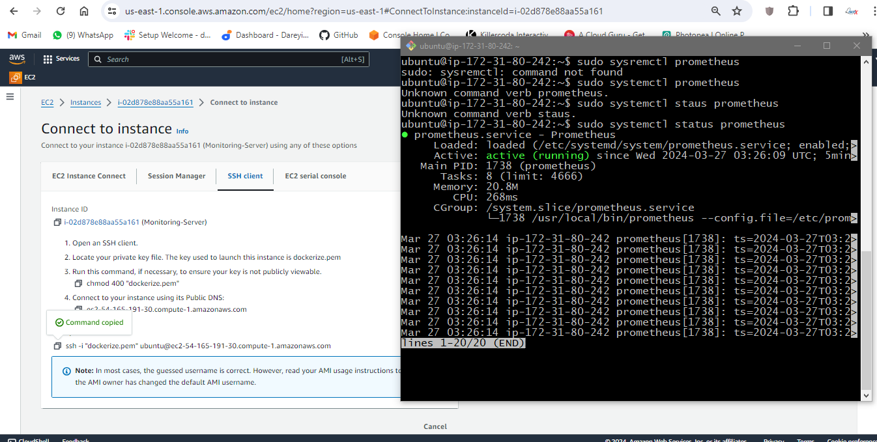Screen dimensions: 877x442
Task: Select the Session Manager tab
Action: [177, 176]
